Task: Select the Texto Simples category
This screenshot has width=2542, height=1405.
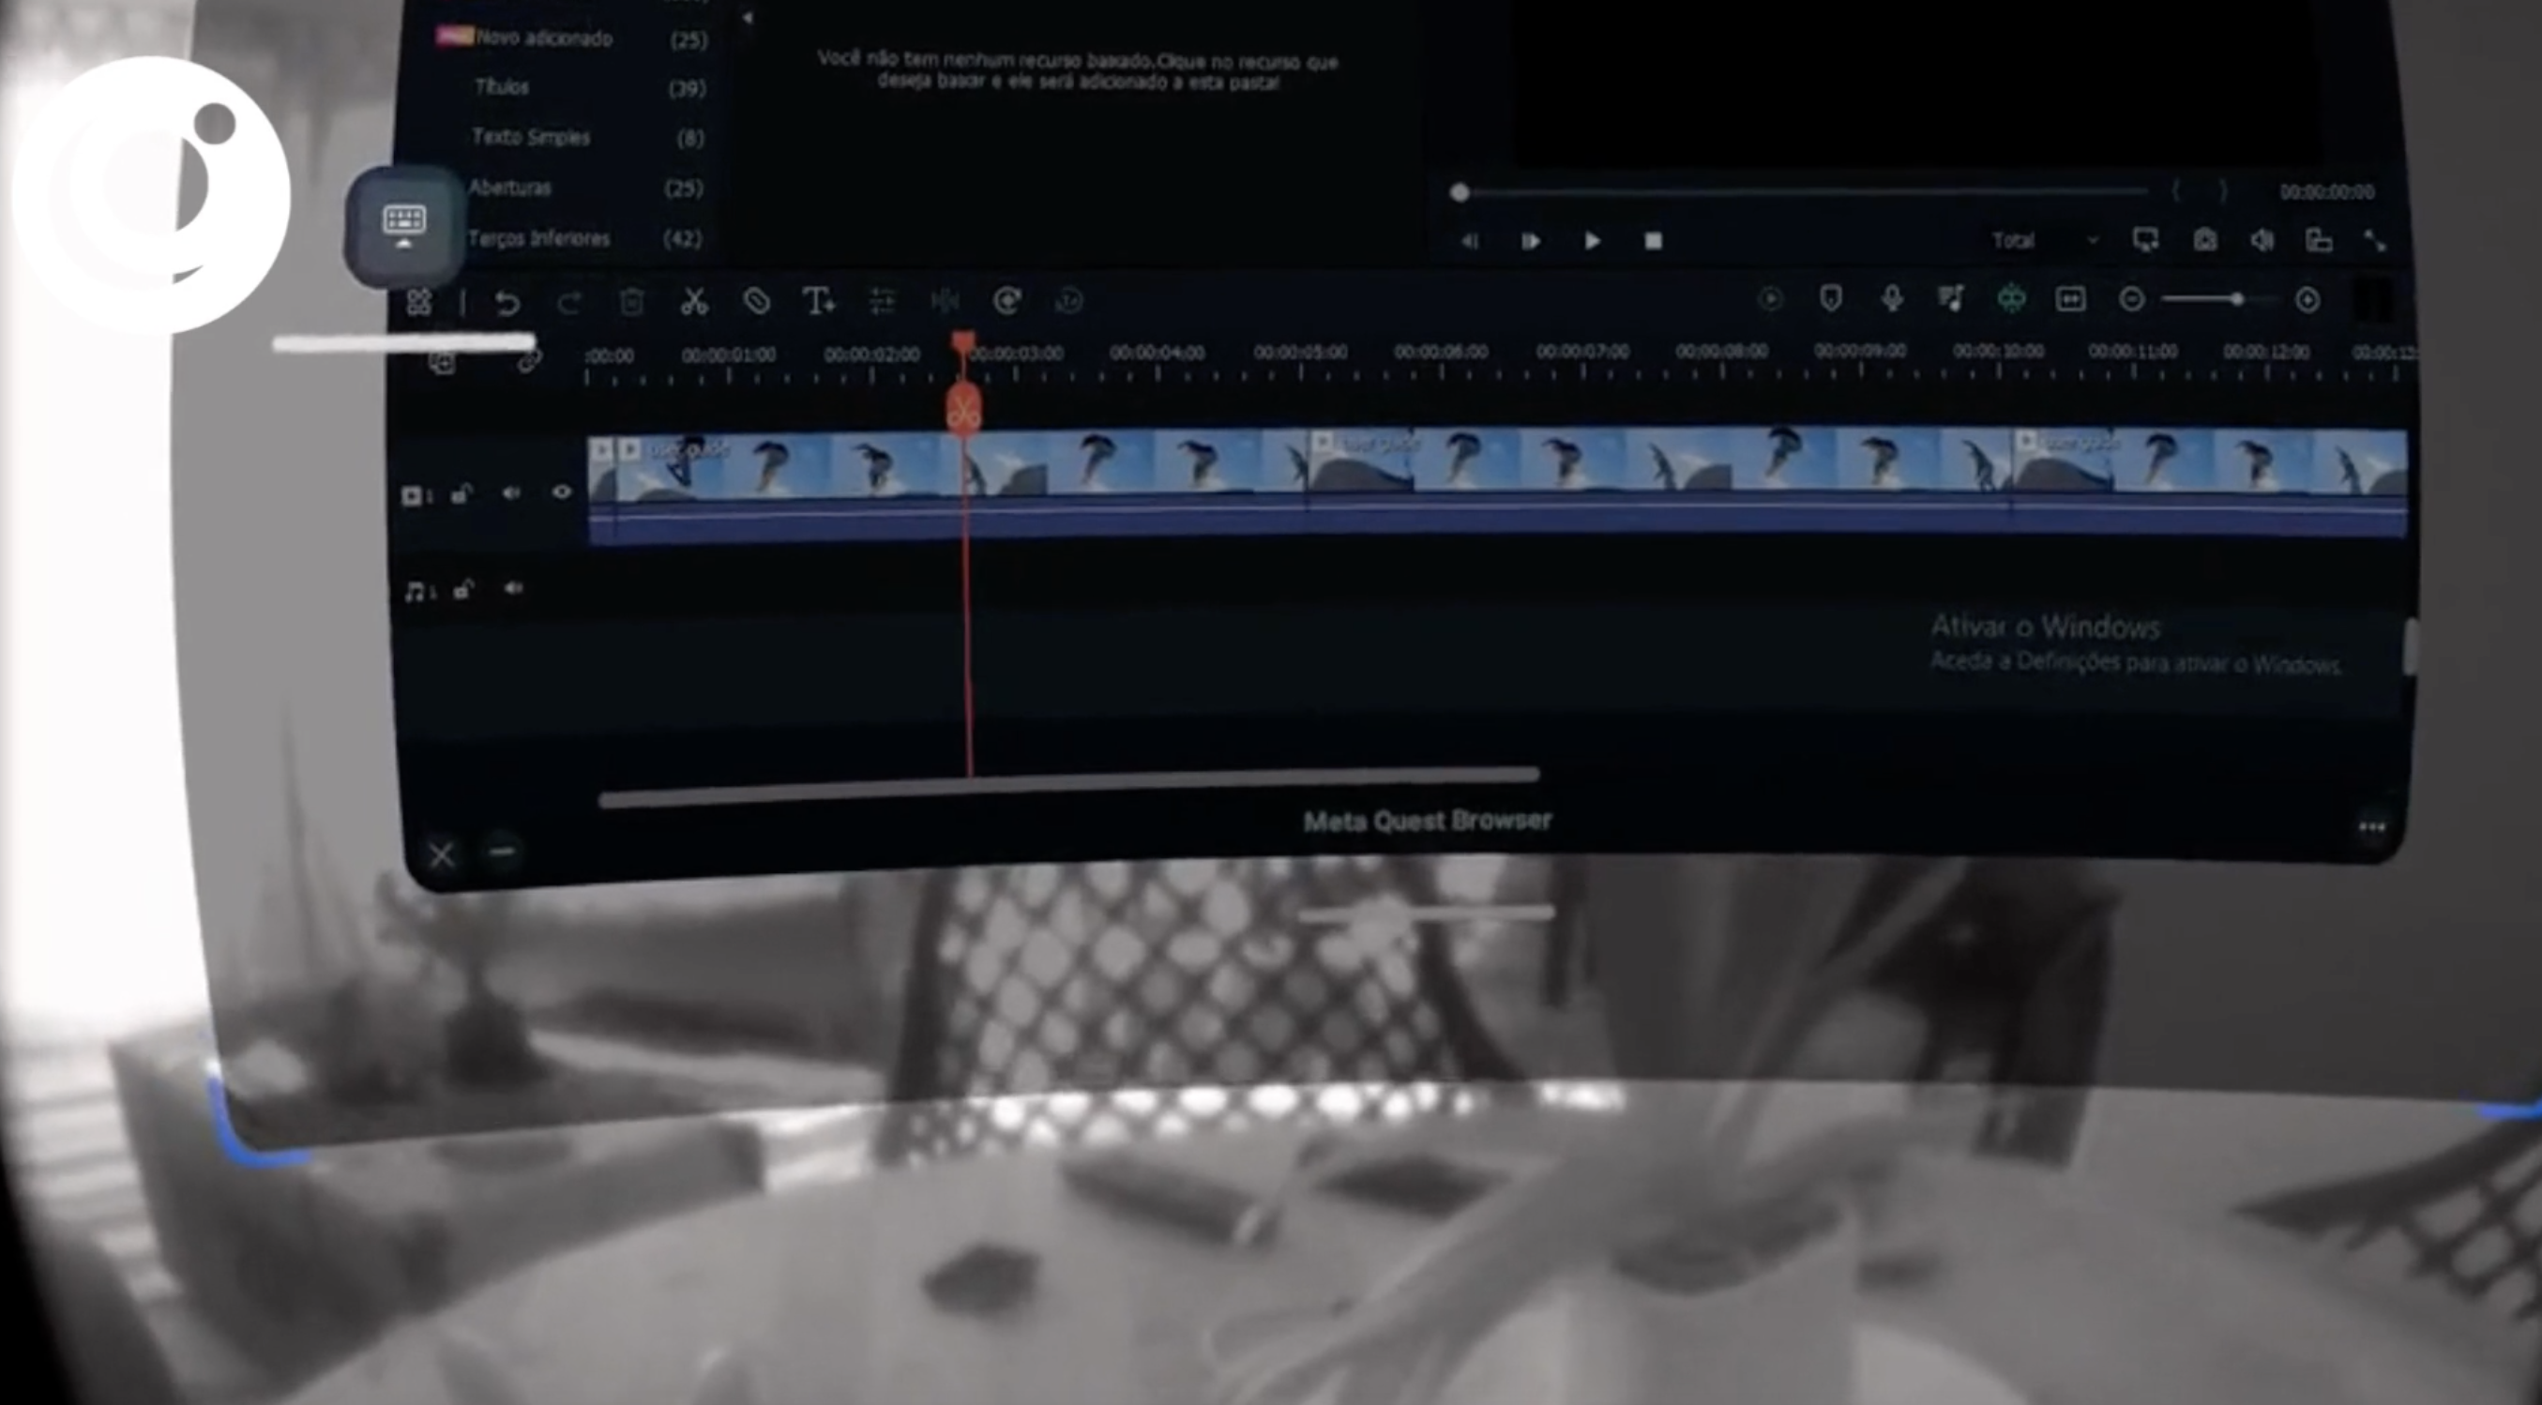Action: (x=531, y=137)
